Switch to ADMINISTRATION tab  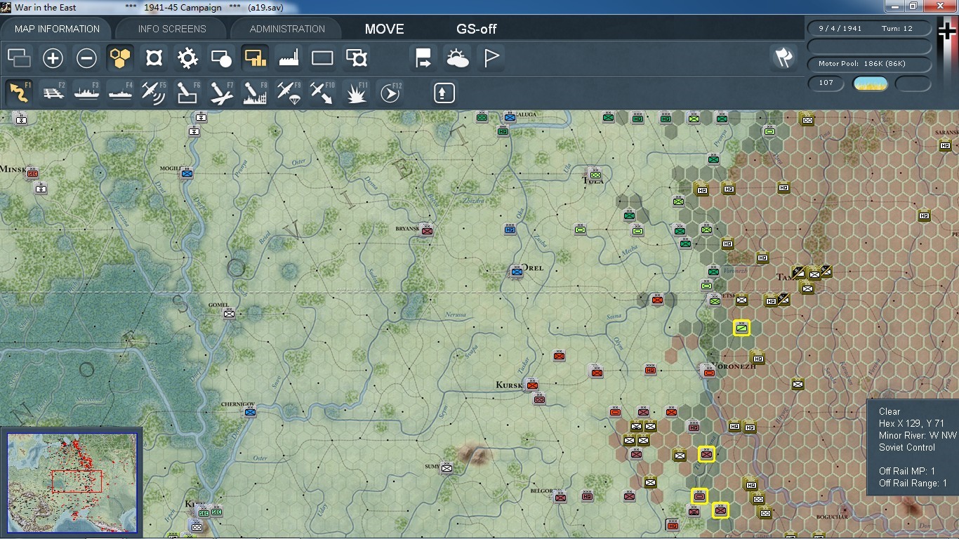(287, 29)
